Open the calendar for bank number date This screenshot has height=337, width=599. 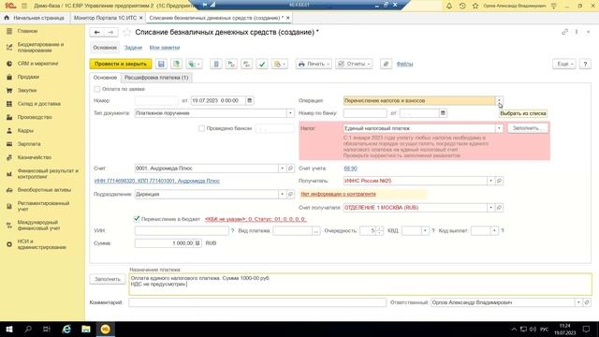pos(443,113)
